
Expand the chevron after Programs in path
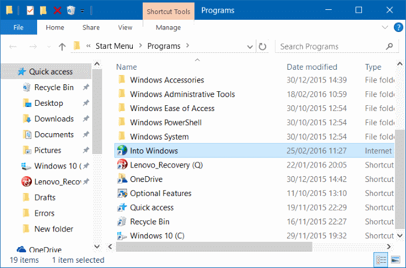(x=188, y=46)
